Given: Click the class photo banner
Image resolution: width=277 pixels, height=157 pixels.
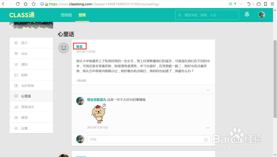Looking at the screenshot, I should tap(31, 25).
